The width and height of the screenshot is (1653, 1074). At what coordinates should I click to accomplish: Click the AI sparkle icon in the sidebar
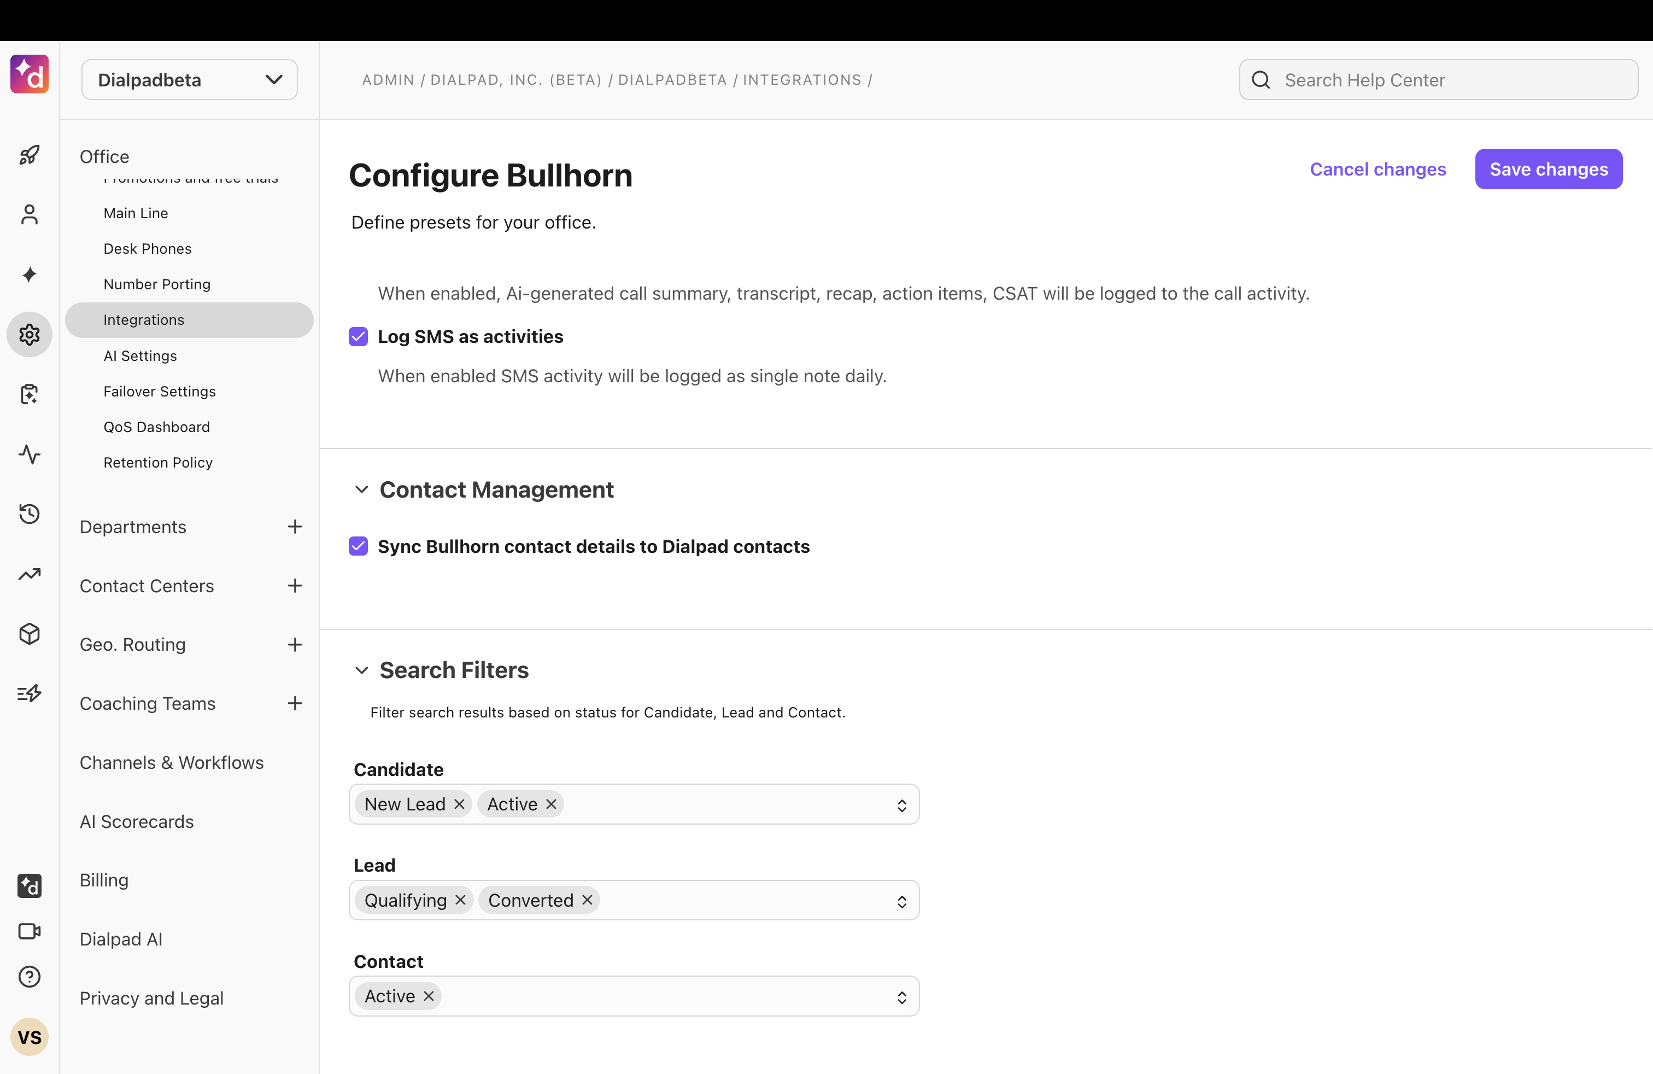coord(29,275)
